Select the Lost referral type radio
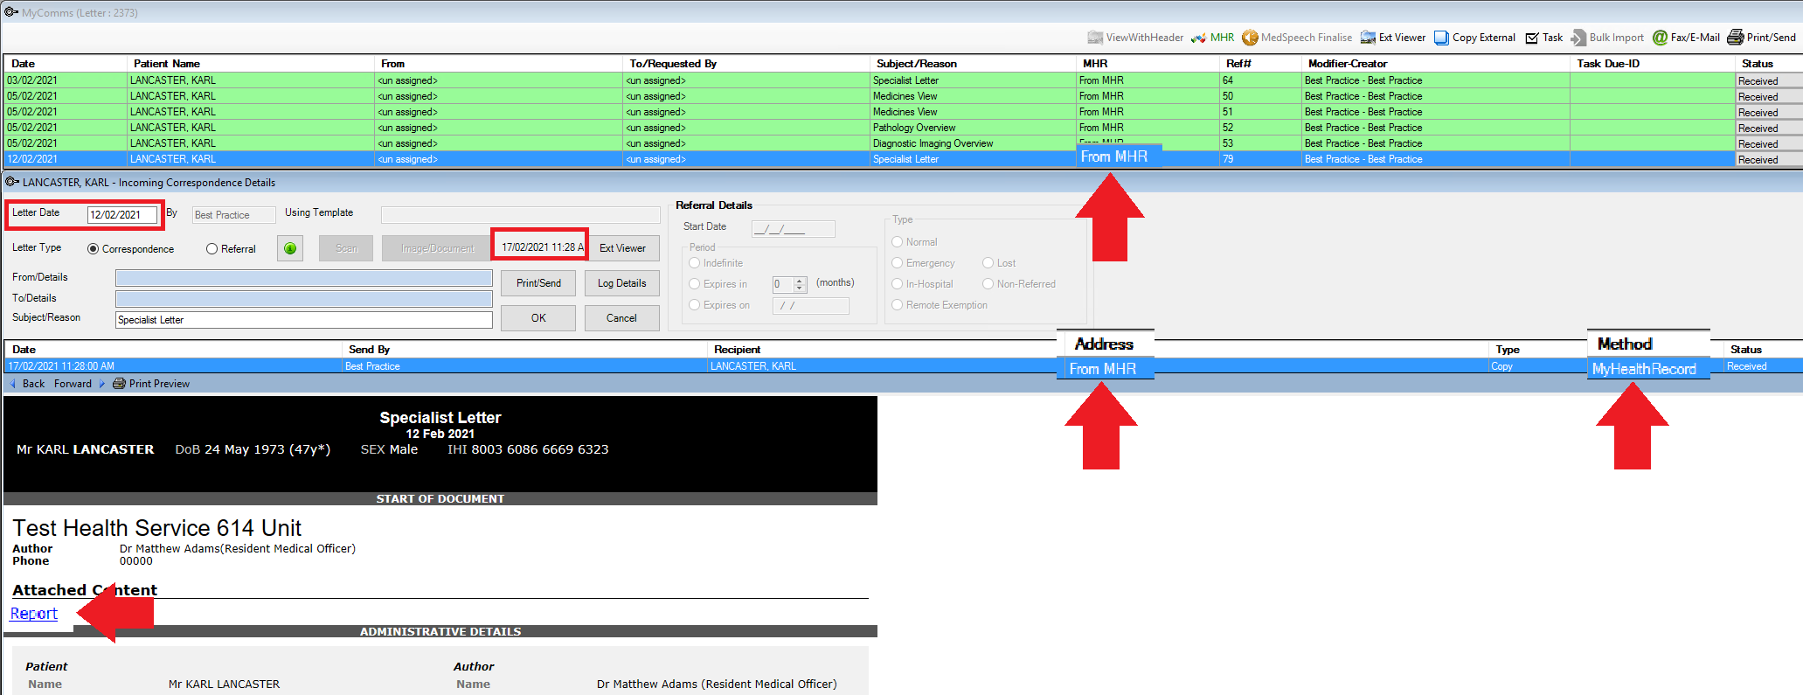The height and width of the screenshot is (695, 1803). [x=988, y=263]
